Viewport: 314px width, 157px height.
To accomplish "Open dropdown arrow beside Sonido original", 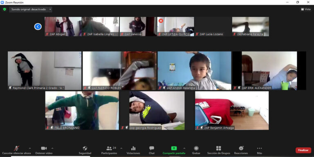I will tap(50, 9).
